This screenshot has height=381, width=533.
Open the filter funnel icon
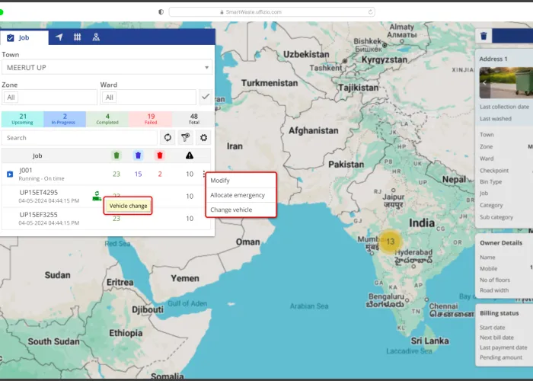pos(185,138)
